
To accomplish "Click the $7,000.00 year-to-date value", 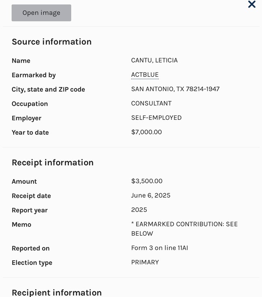I will (146, 132).
